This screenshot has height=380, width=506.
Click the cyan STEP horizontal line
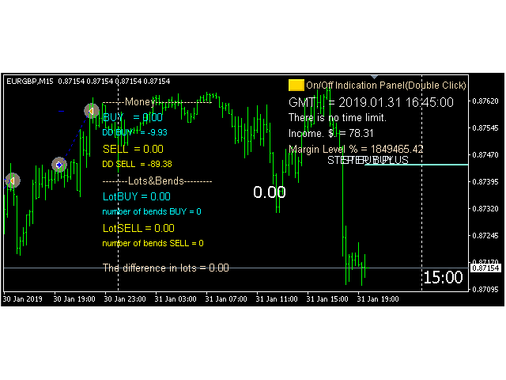point(417,165)
